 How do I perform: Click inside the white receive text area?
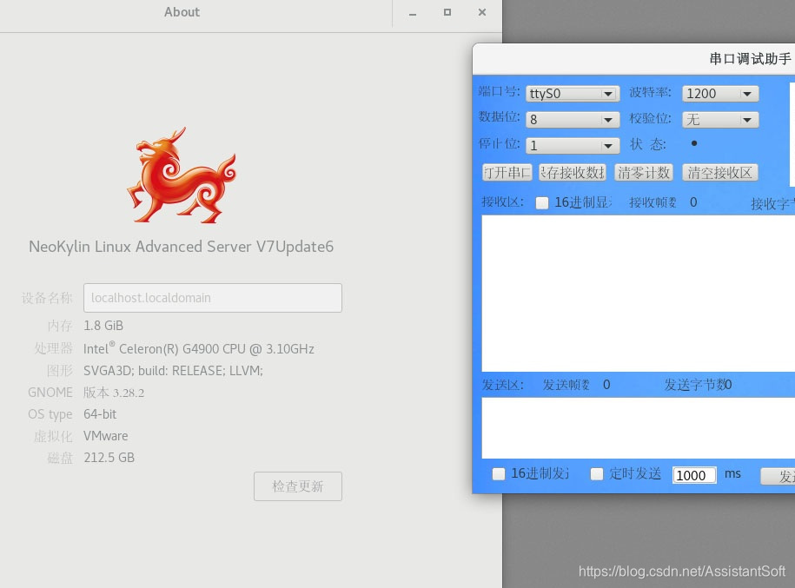pyautogui.click(x=639, y=294)
